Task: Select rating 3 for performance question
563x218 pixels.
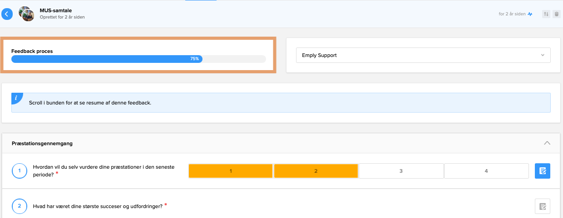Action: pyautogui.click(x=401, y=171)
